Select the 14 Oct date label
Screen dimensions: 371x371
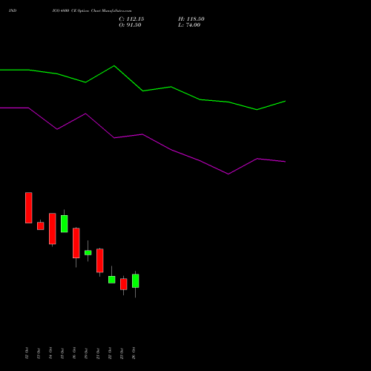pyautogui.click(x=50, y=353)
